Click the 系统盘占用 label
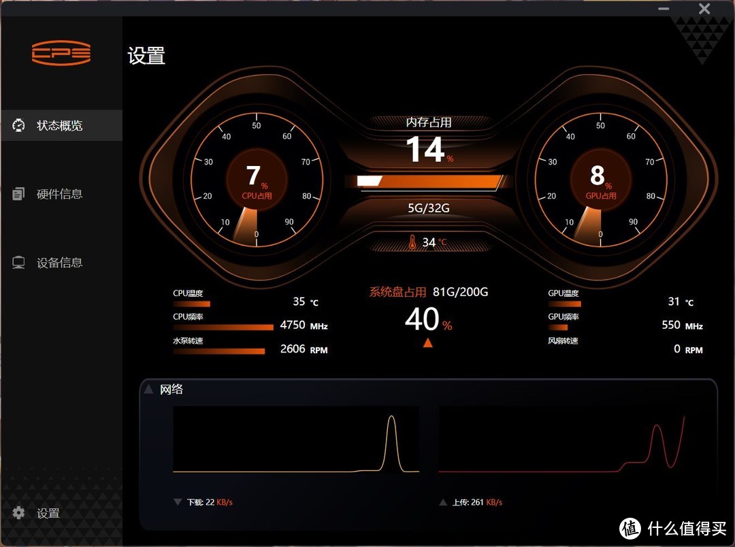This screenshot has height=547, width=735. pyautogui.click(x=397, y=292)
